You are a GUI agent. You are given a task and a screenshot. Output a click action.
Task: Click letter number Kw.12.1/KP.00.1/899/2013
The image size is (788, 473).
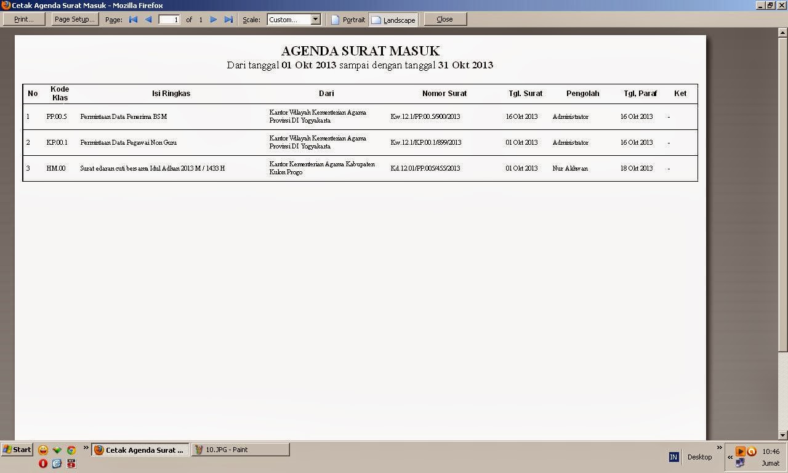point(426,142)
